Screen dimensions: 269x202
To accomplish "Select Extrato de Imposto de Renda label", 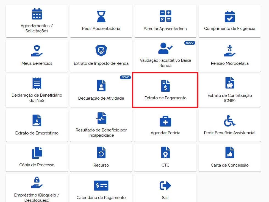I will (x=101, y=63).
